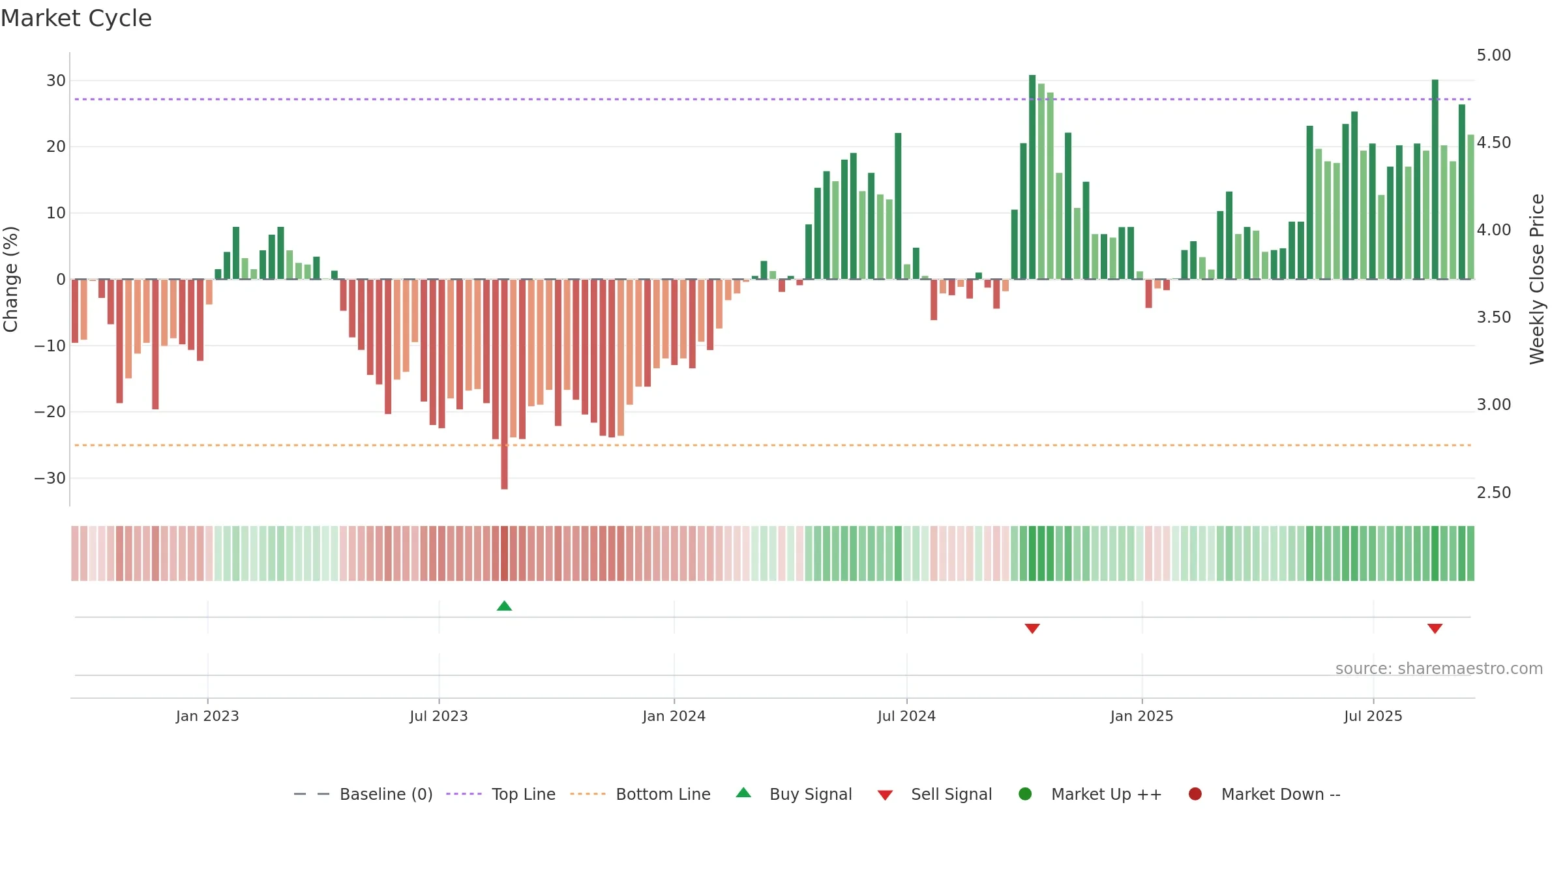Image resolution: width=1565 pixels, height=880 pixels.
Task: Click the red Market Down legend dot
Action: (1195, 794)
